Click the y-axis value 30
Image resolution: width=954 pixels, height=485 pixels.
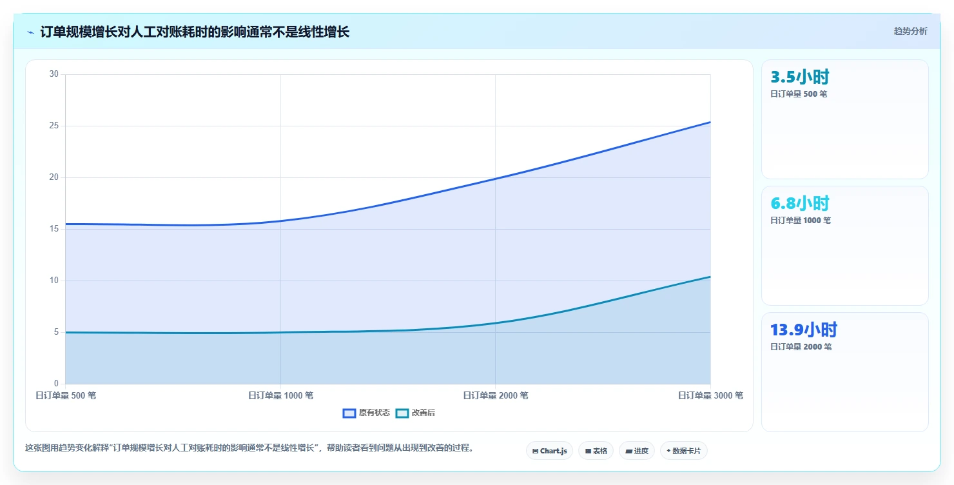(54, 74)
